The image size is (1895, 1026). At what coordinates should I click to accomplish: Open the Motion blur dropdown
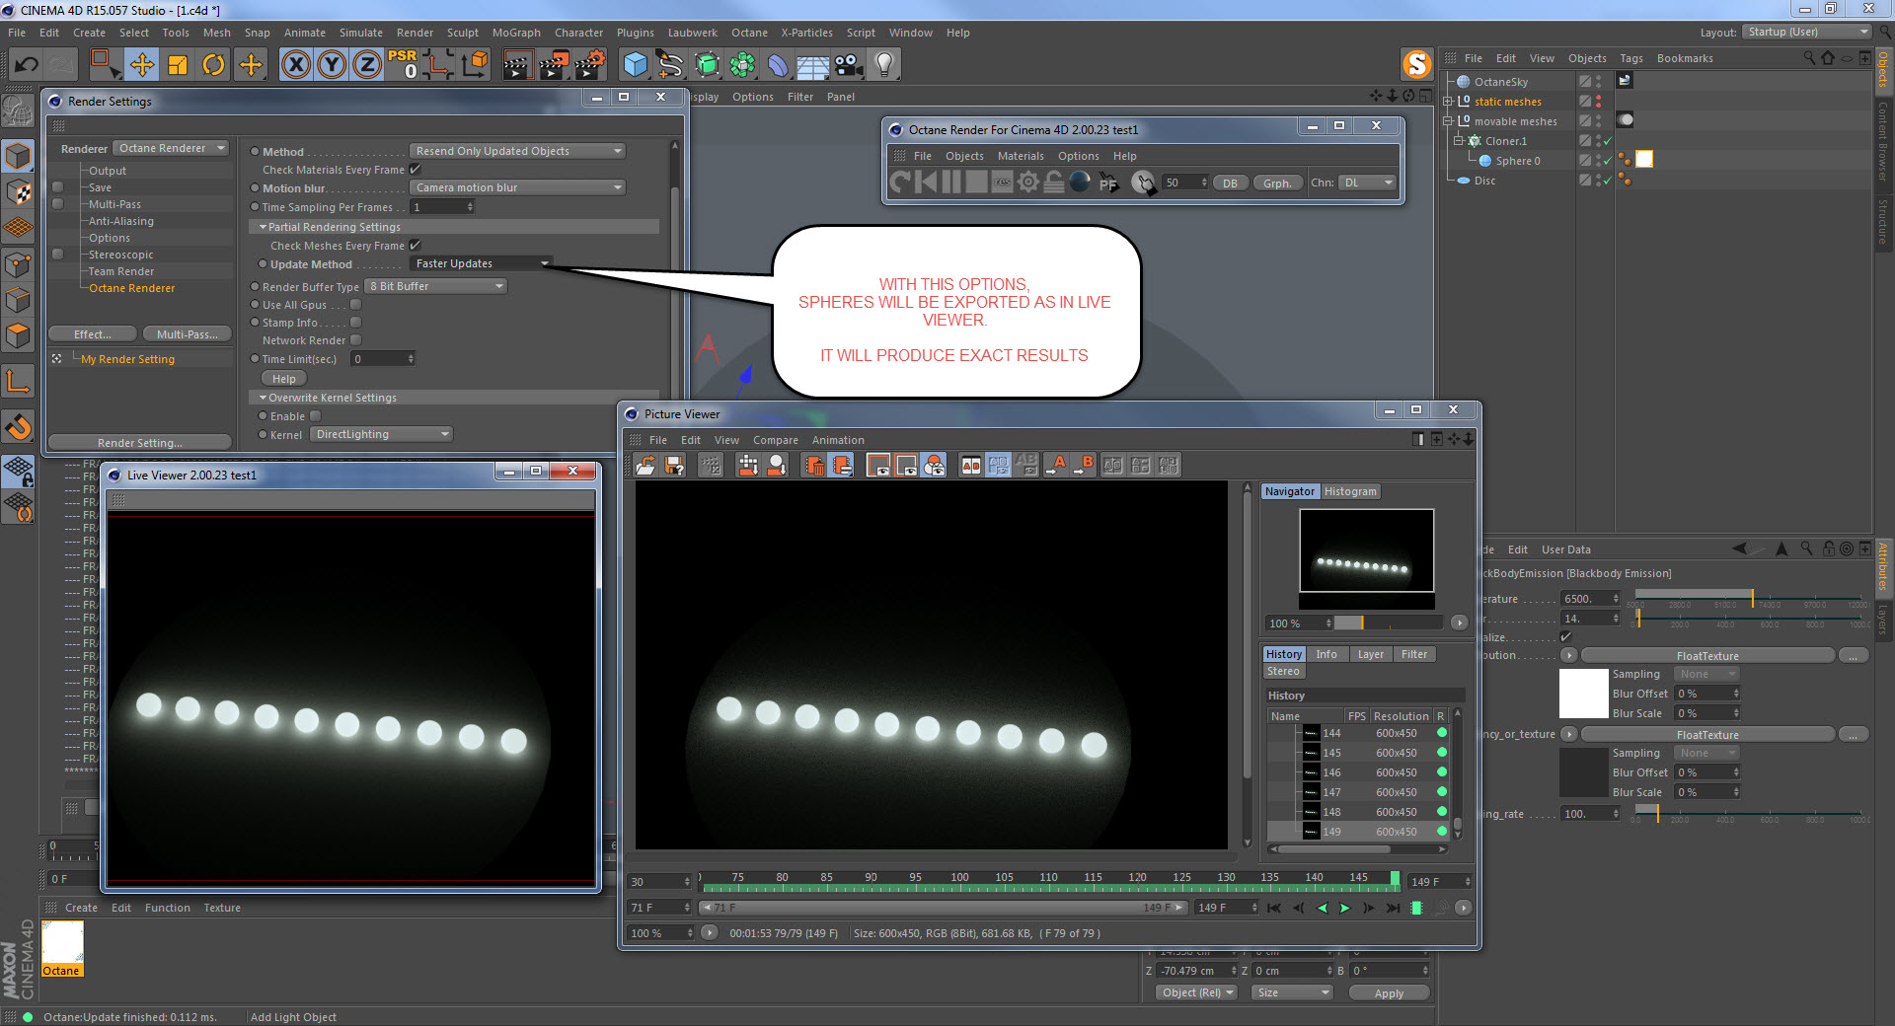(x=518, y=187)
